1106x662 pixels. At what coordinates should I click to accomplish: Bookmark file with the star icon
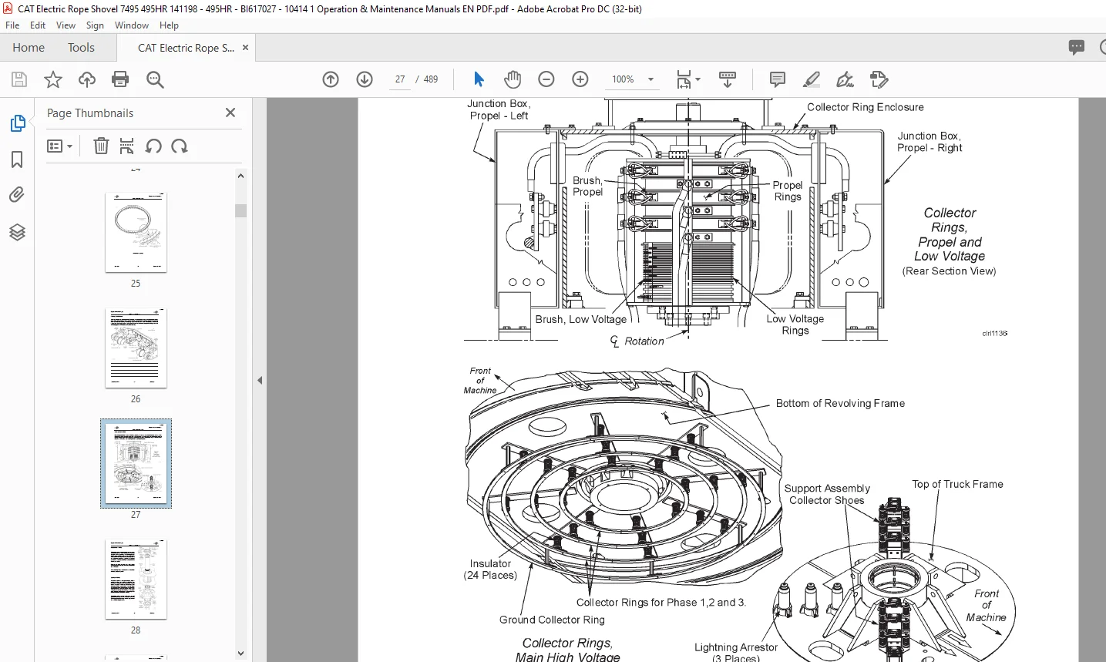pyautogui.click(x=53, y=79)
